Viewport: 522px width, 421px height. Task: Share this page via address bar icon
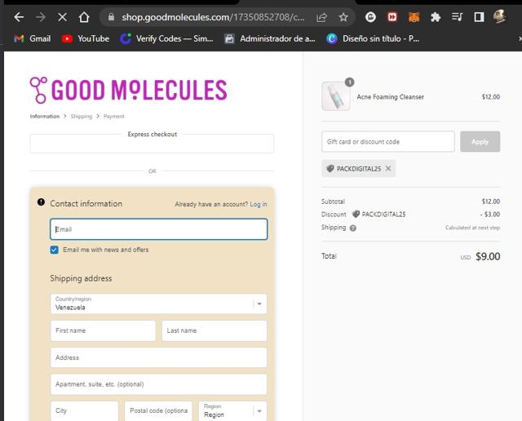321,17
